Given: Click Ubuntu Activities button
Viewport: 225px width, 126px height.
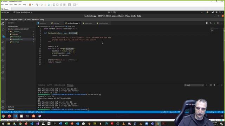Looking at the screenshot, I should 5,12.
